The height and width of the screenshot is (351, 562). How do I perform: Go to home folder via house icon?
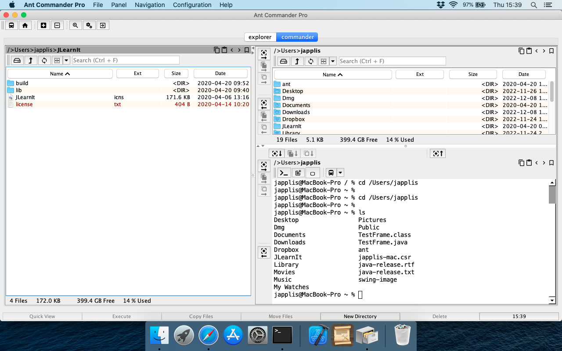click(25, 25)
